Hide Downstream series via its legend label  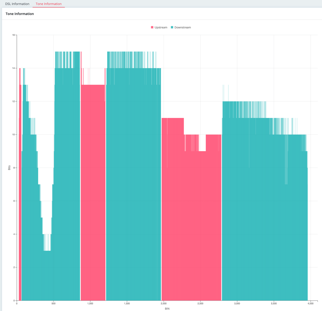point(183,27)
